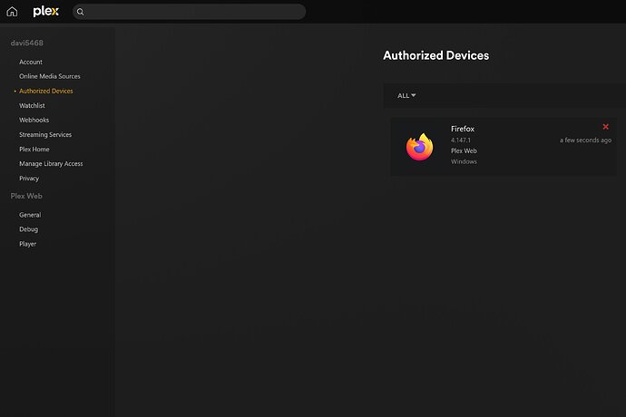Focus the search input field
The image size is (626, 417).
(x=190, y=12)
